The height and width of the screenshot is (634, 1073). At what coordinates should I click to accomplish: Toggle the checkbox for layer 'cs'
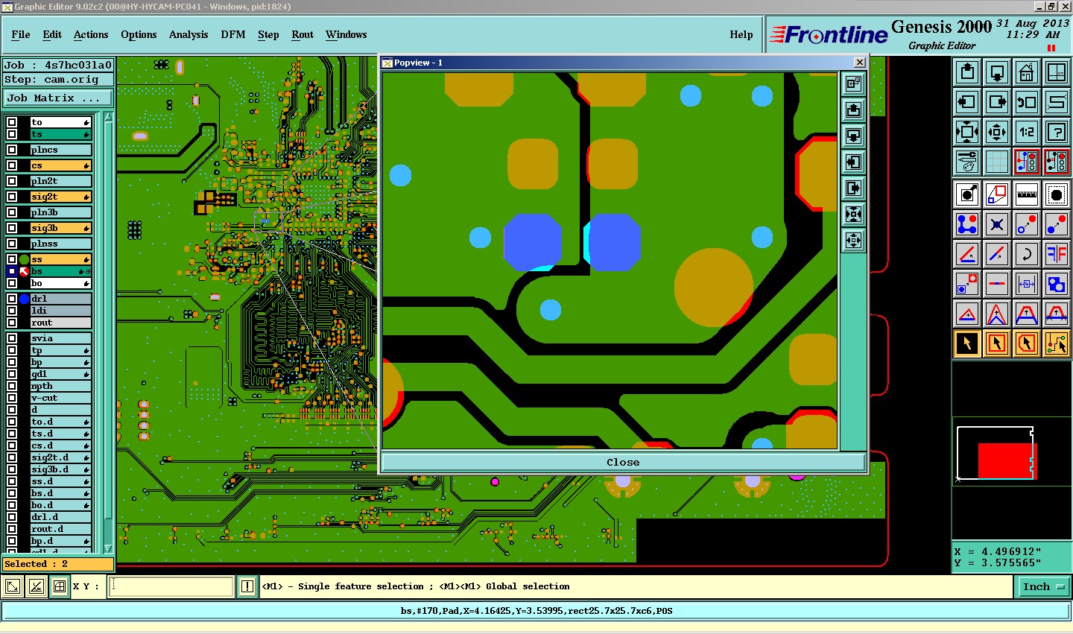(x=12, y=165)
